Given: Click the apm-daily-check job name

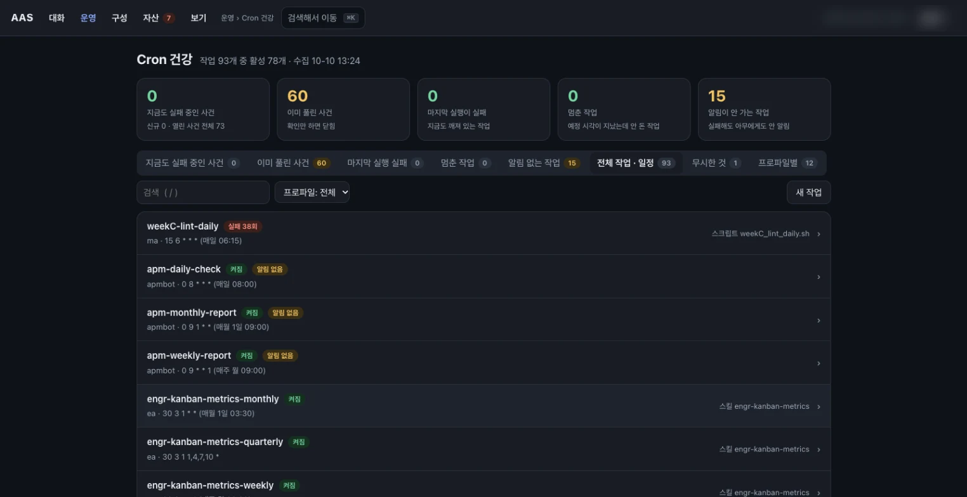Looking at the screenshot, I should tap(184, 269).
